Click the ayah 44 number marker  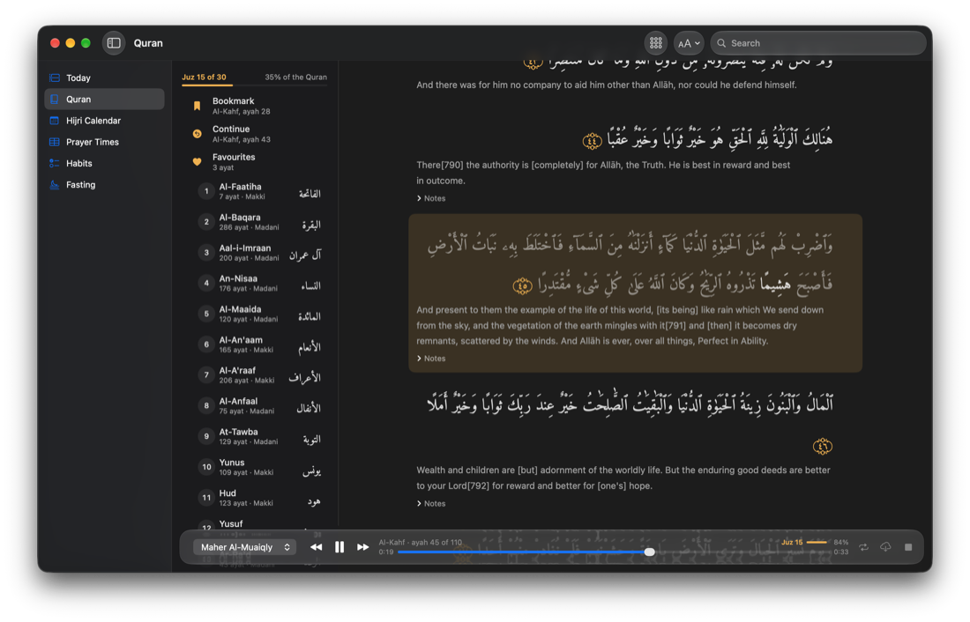(592, 142)
